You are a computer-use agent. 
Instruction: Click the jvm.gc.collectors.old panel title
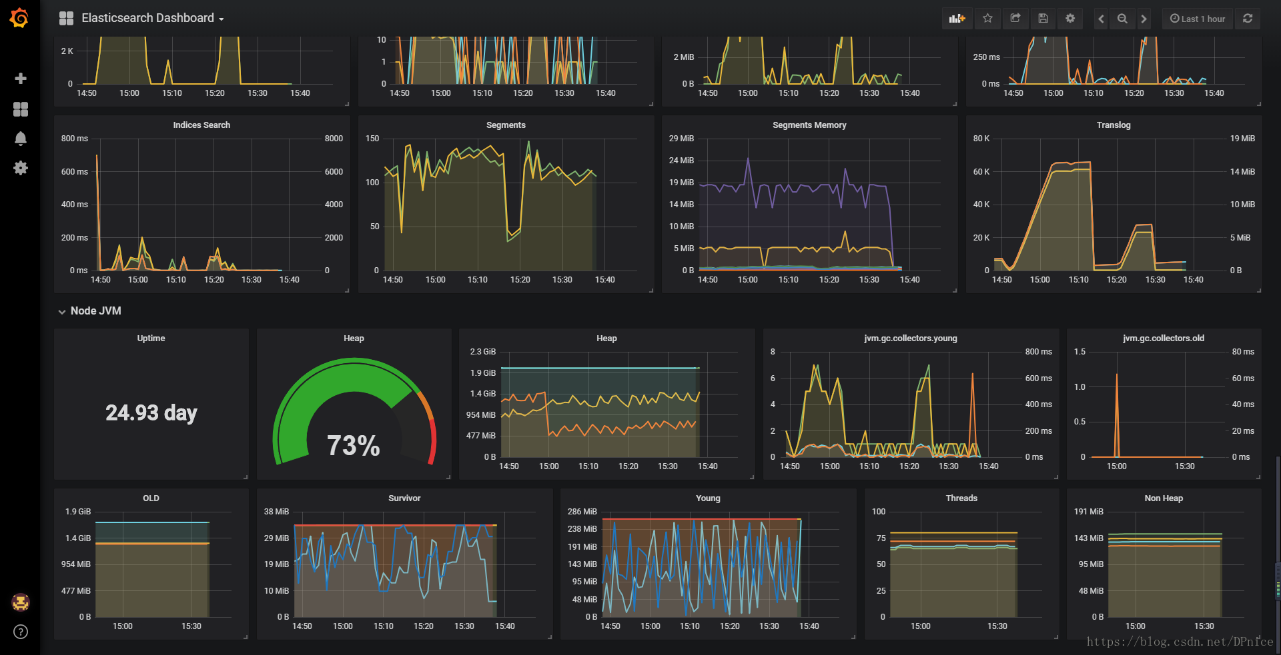click(x=1164, y=338)
